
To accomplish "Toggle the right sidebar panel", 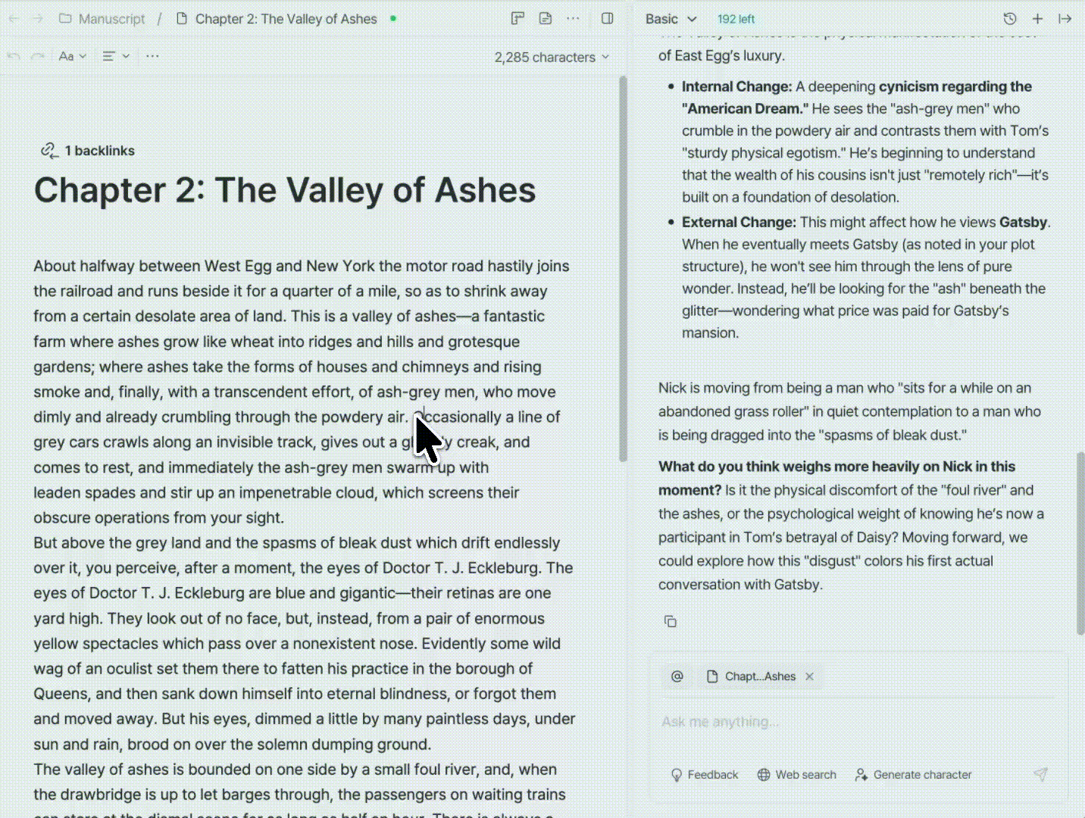I will point(607,19).
